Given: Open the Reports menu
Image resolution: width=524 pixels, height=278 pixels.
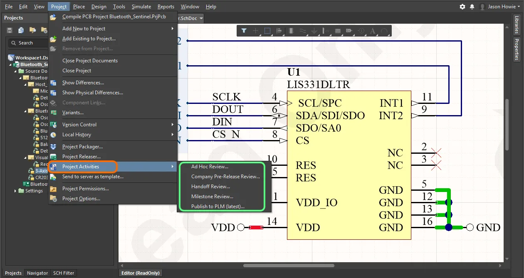Looking at the screenshot, I should pyautogui.click(x=166, y=7).
